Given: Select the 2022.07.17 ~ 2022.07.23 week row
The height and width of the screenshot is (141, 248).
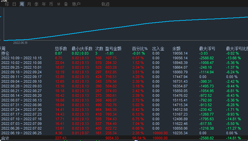Looking at the screenshot, I should pos(124,114).
